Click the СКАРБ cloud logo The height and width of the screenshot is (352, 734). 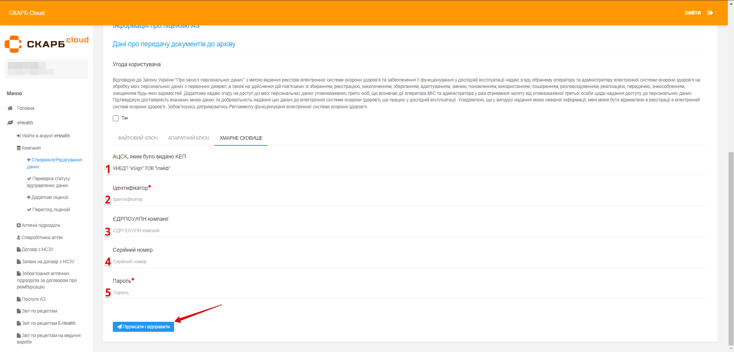pyautogui.click(x=46, y=44)
